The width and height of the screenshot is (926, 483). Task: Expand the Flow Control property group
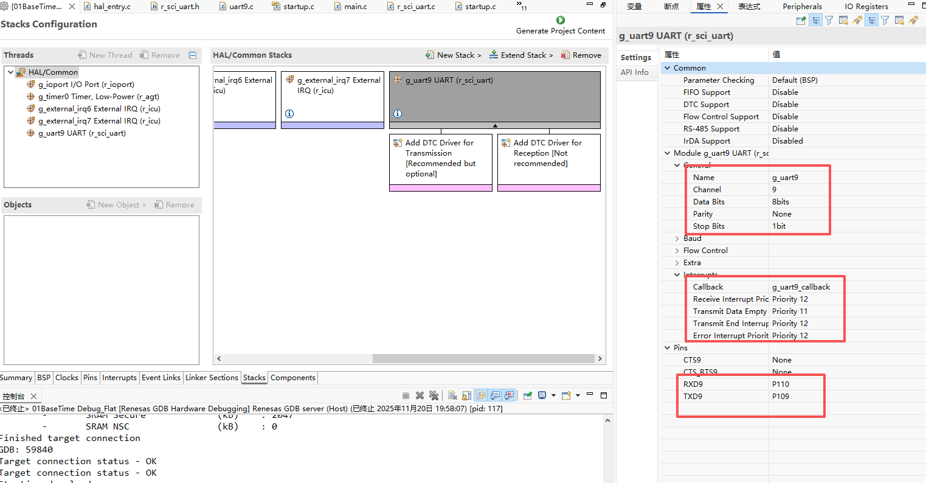pyautogui.click(x=677, y=251)
